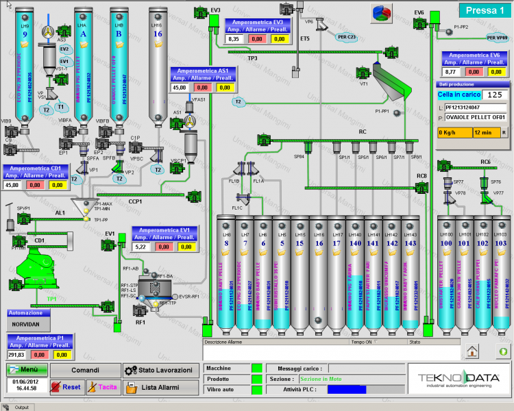Click the RC6 conveyor motor
Image resolution: width=514 pixels, height=411 pixels.
[x=444, y=166]
